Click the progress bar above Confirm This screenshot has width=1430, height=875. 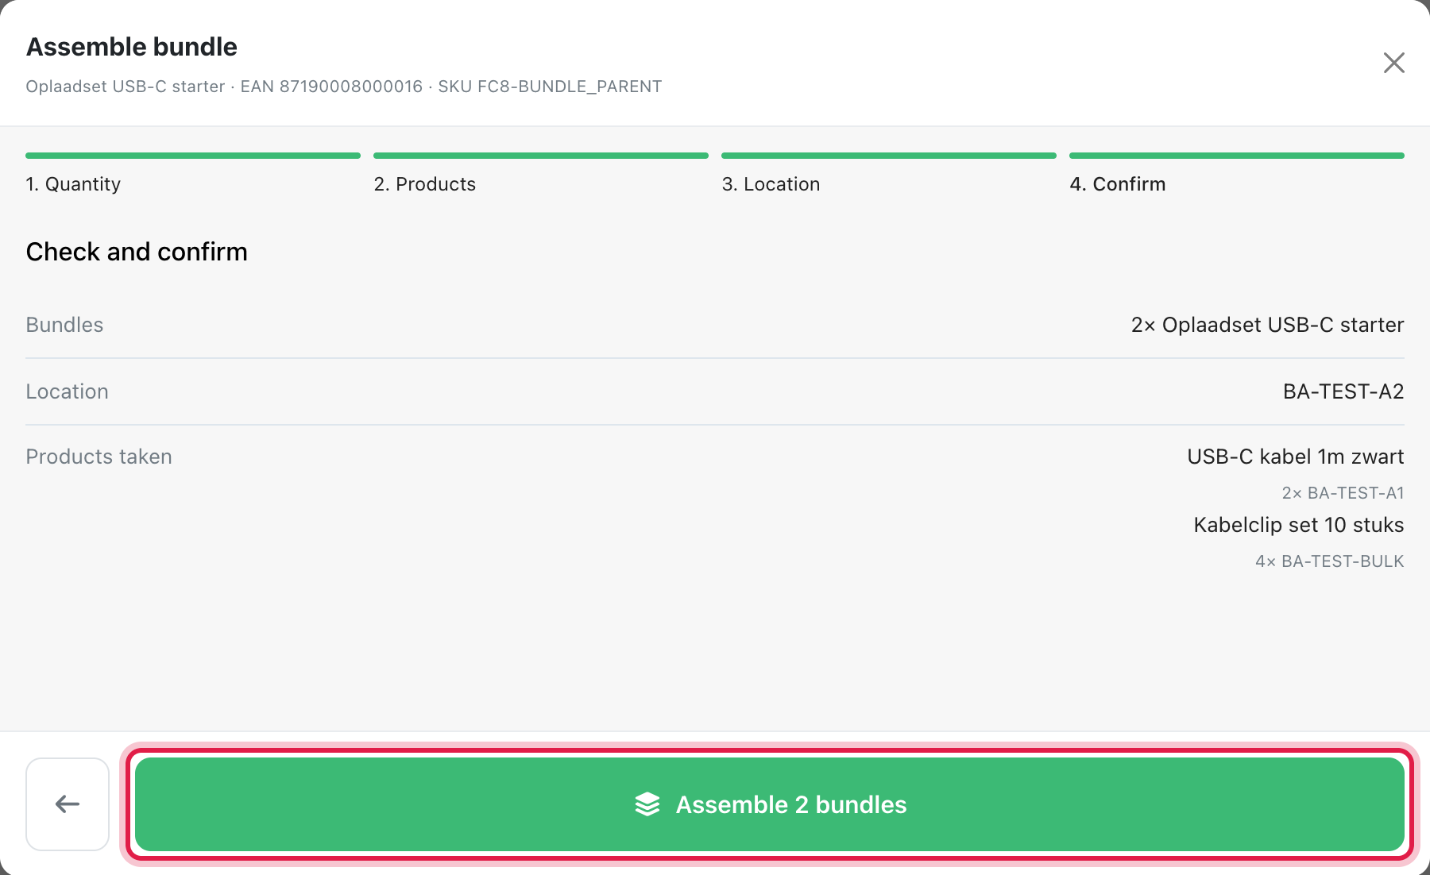tap(1237, 156)
